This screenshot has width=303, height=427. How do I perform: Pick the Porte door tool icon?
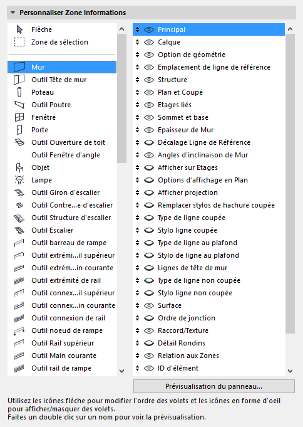(19, 130)
